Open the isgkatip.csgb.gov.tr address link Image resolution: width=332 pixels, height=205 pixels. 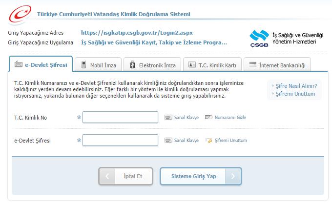tap(131, 33)
